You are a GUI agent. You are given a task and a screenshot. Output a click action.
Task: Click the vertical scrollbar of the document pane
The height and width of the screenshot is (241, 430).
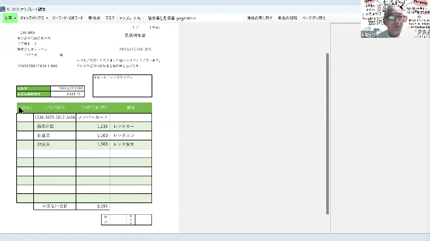click(328, 134)
